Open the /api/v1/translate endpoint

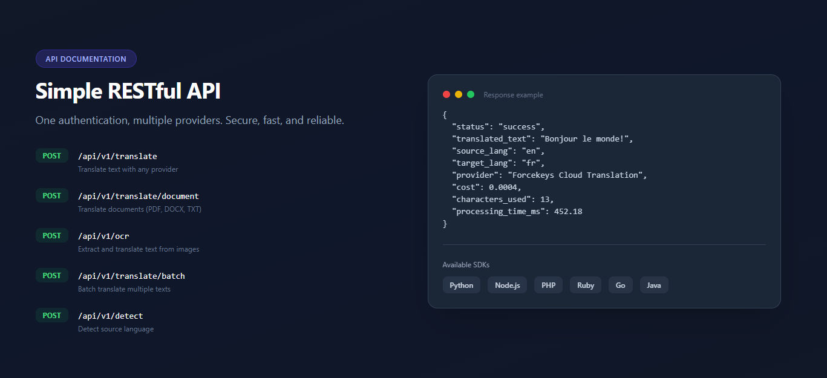(117, 157)
